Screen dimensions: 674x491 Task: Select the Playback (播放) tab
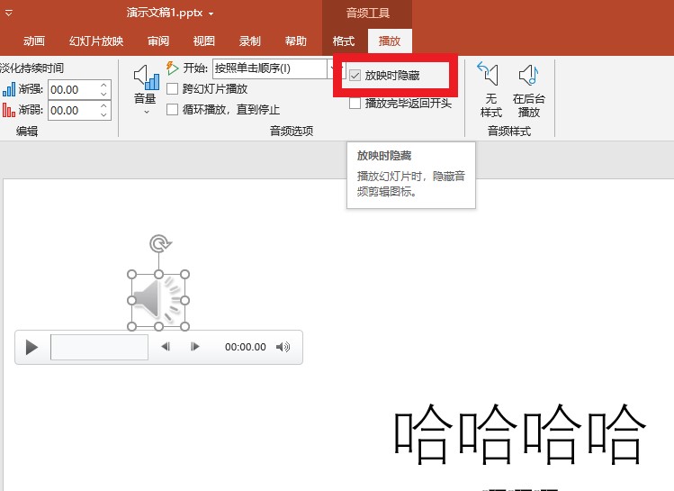coord(390,41)
